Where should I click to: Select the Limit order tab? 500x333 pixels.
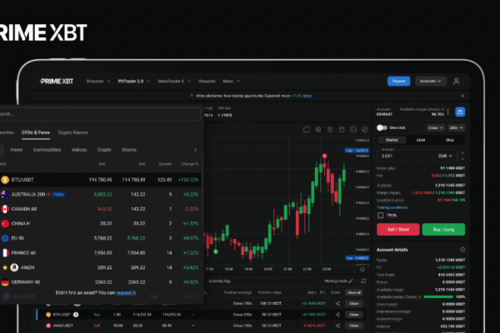point(421,140)
